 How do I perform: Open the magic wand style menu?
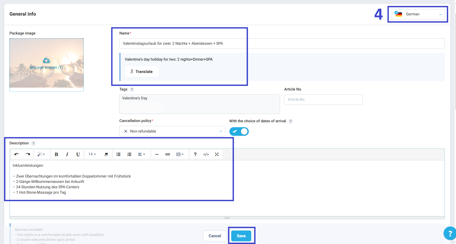click(41, 154)
